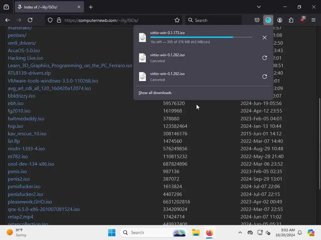Open the weather widget showing 91°F Sunny
Viewport: 321px width, 240px height.
tap(16, 232)
